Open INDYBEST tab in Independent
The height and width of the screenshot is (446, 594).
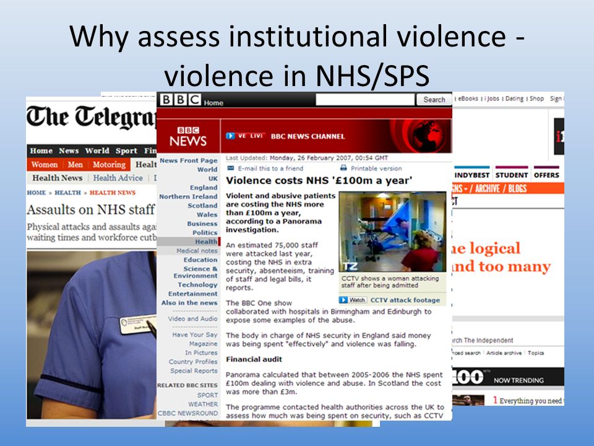point(471,175)
